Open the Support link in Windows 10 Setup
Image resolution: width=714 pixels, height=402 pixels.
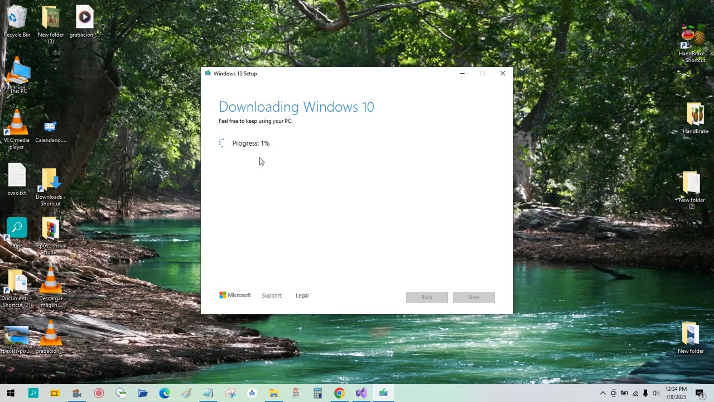click(x=272, y=295)
